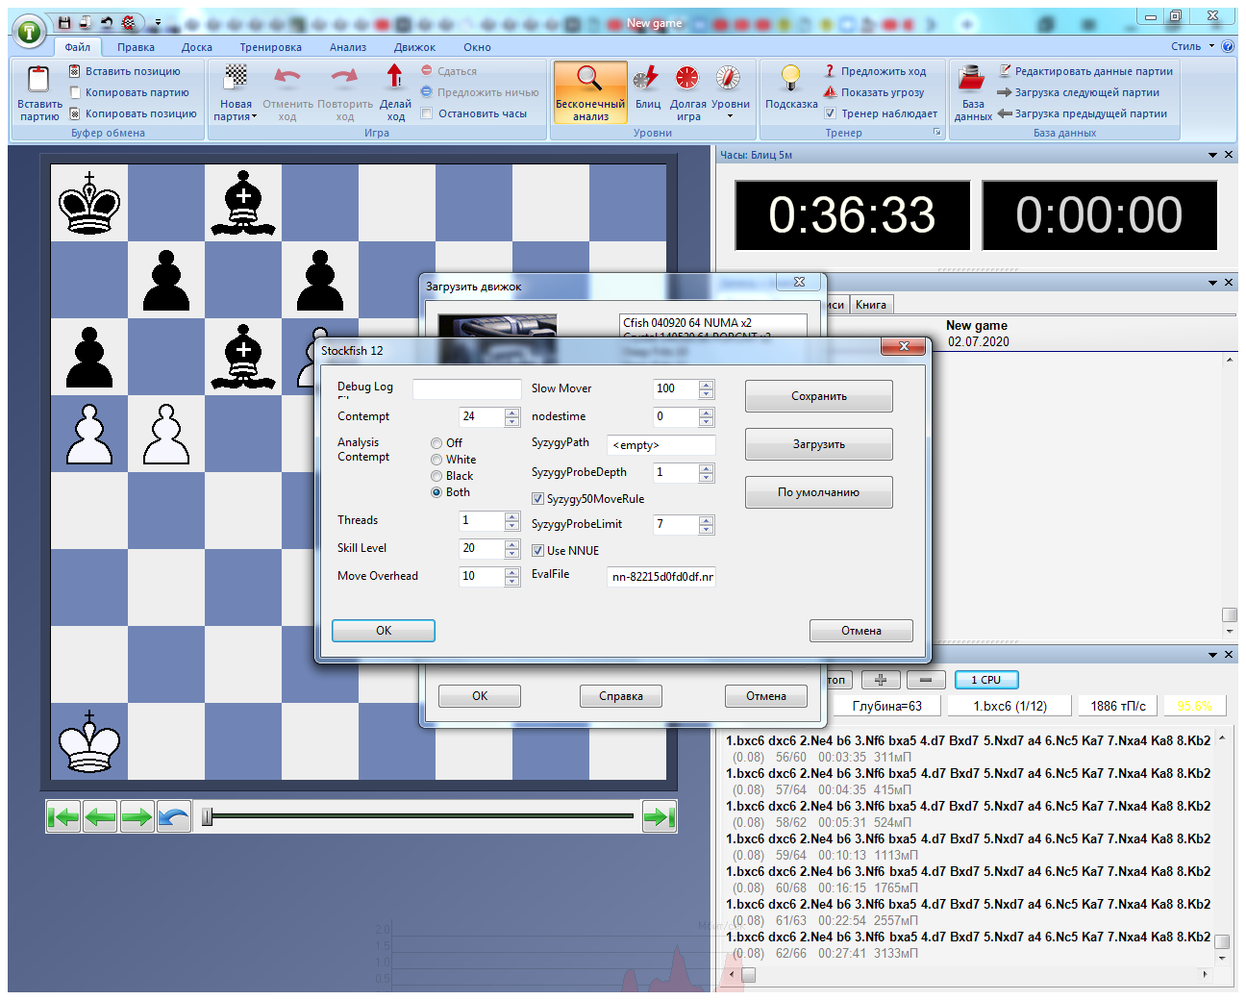Click По умолчанию defaults button

818,492
